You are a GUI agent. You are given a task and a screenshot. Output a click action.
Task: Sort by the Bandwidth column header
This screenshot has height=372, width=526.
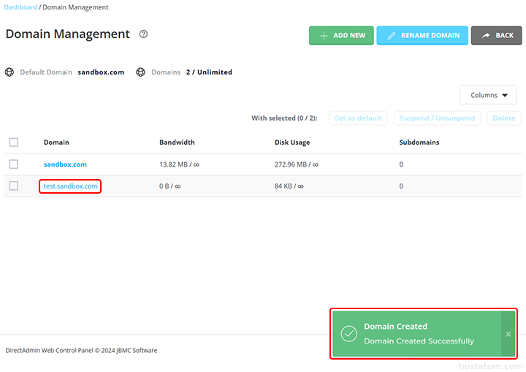177,143
